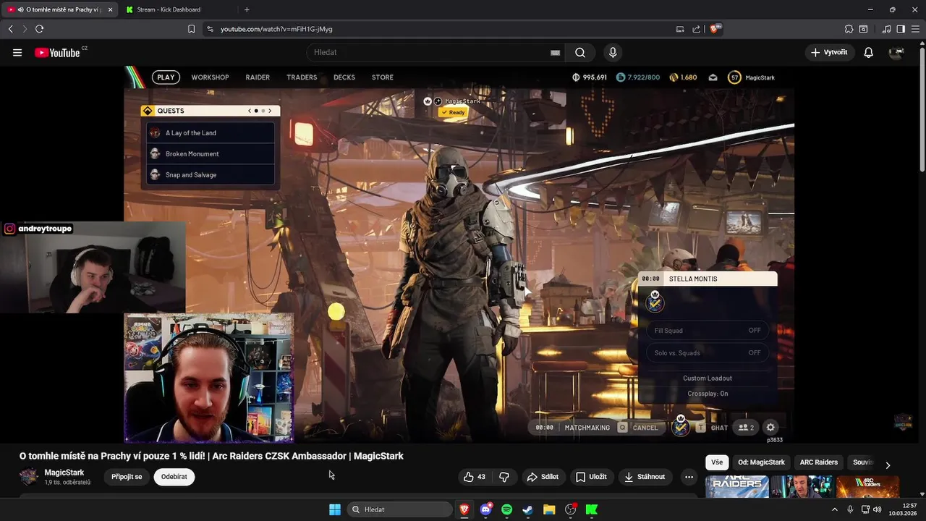
Task: Open the Windows Start menu
Action: pos(335,509)
